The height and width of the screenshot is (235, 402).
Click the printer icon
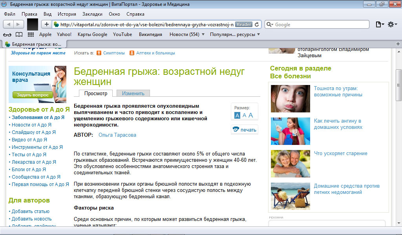236,129
